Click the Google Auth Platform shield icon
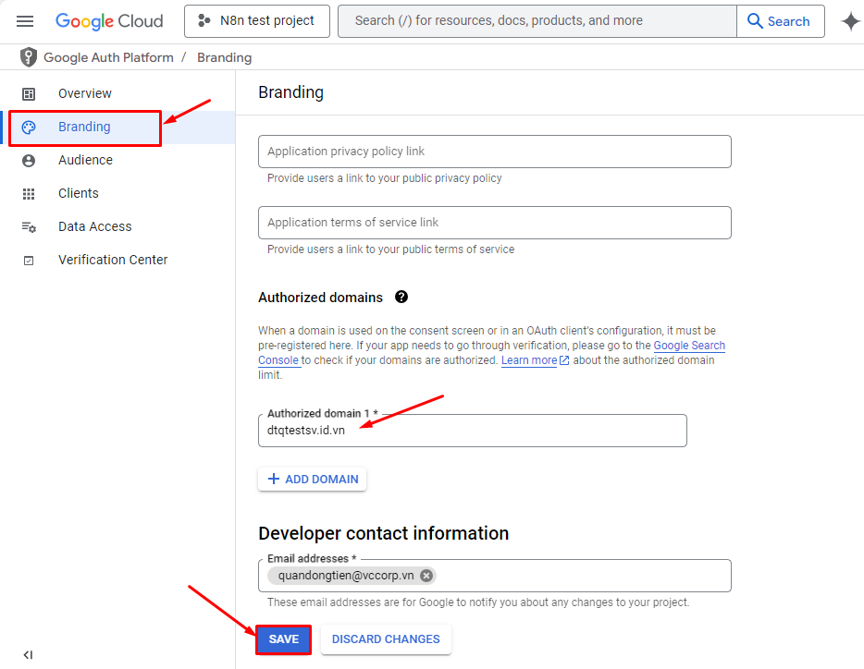864x669 pixels. pyautogui.click(x=28, y=57)
